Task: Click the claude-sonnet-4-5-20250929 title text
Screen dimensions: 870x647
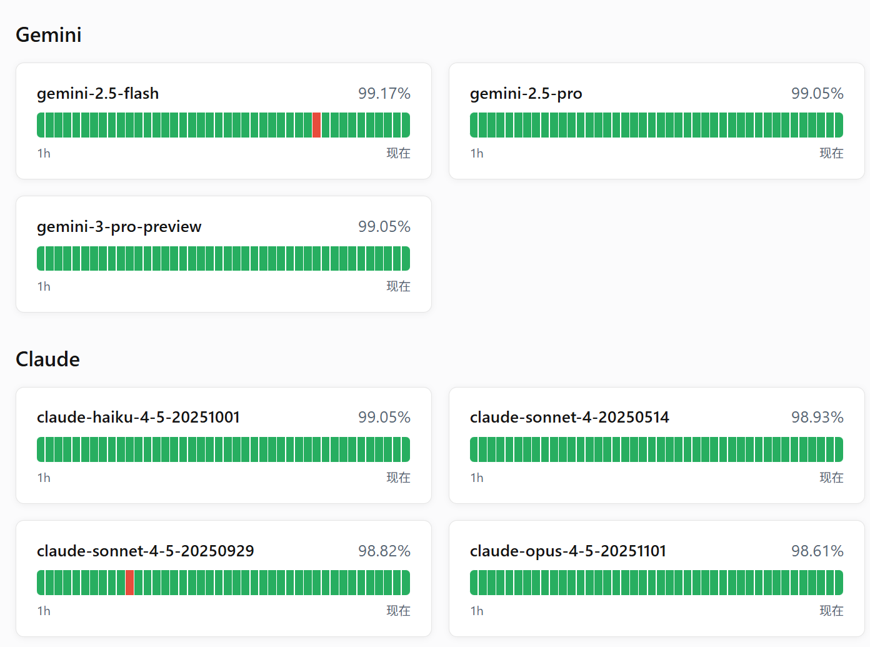Action: 145,551
